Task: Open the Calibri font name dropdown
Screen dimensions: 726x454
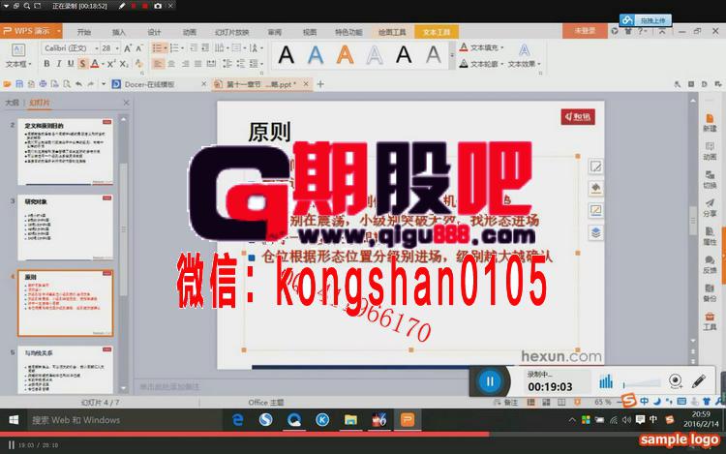Action: [x=96, y=48]
